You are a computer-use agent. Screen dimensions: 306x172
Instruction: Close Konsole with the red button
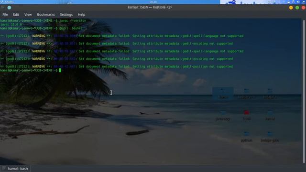tap(304, 8)
